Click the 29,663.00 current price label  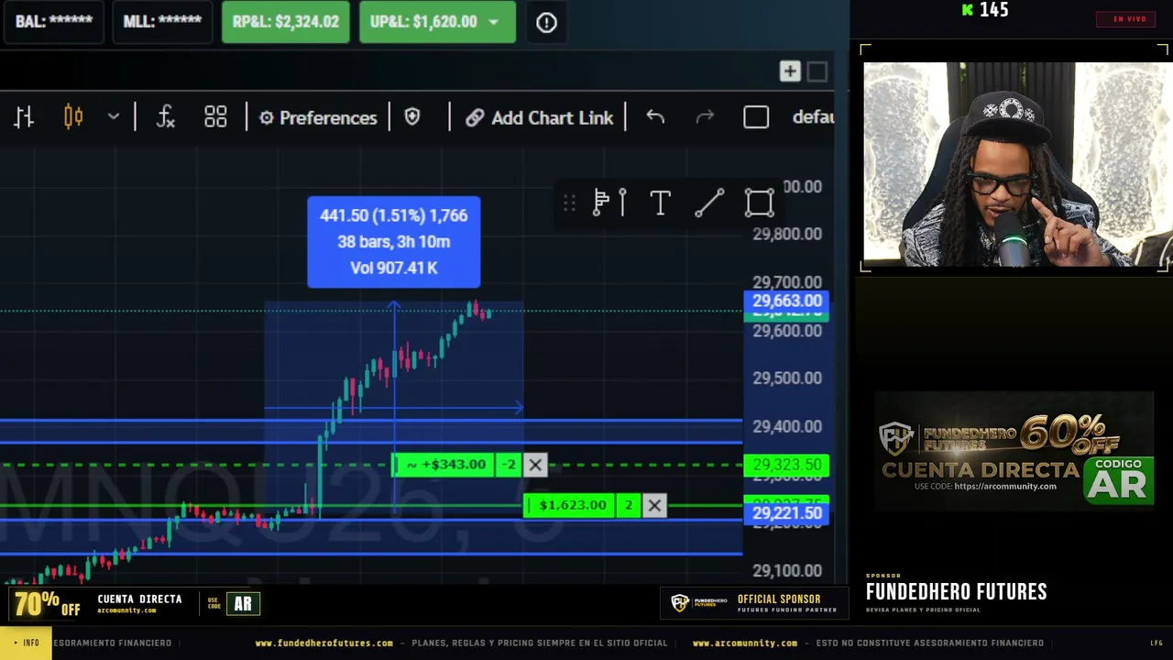click(x=786, y=302)
